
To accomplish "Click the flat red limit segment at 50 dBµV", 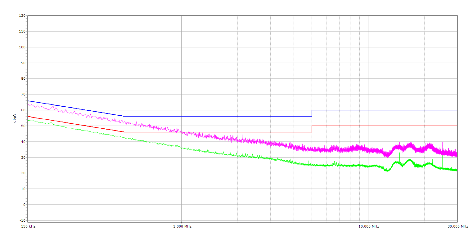I will click(385, 126).
